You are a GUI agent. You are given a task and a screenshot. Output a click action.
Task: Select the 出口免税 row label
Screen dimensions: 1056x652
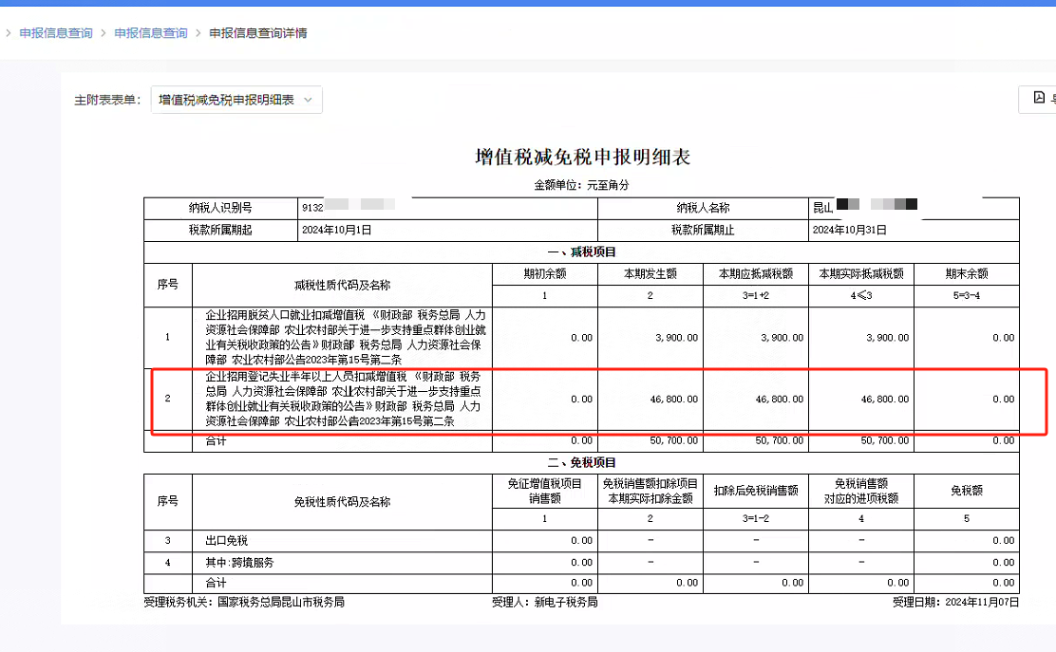(x=225, y=540)
